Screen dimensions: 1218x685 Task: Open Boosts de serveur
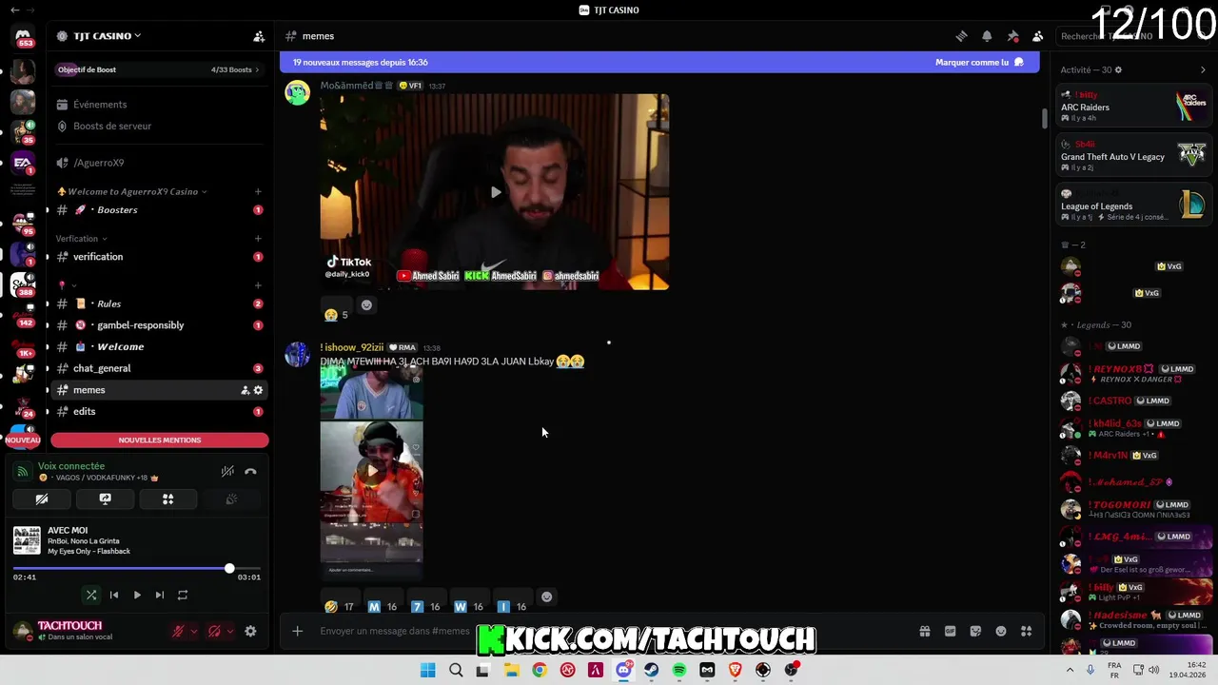160,126
